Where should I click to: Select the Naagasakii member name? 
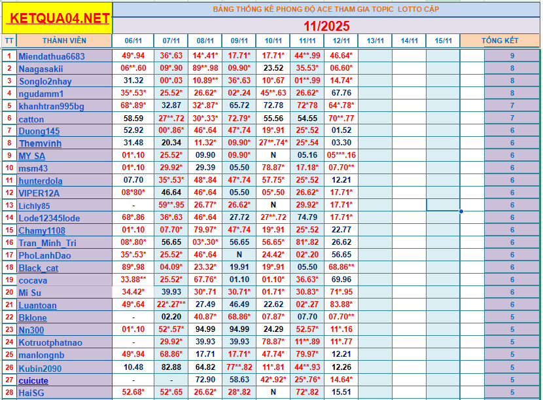pyautogui.click(x=41, y=69)
